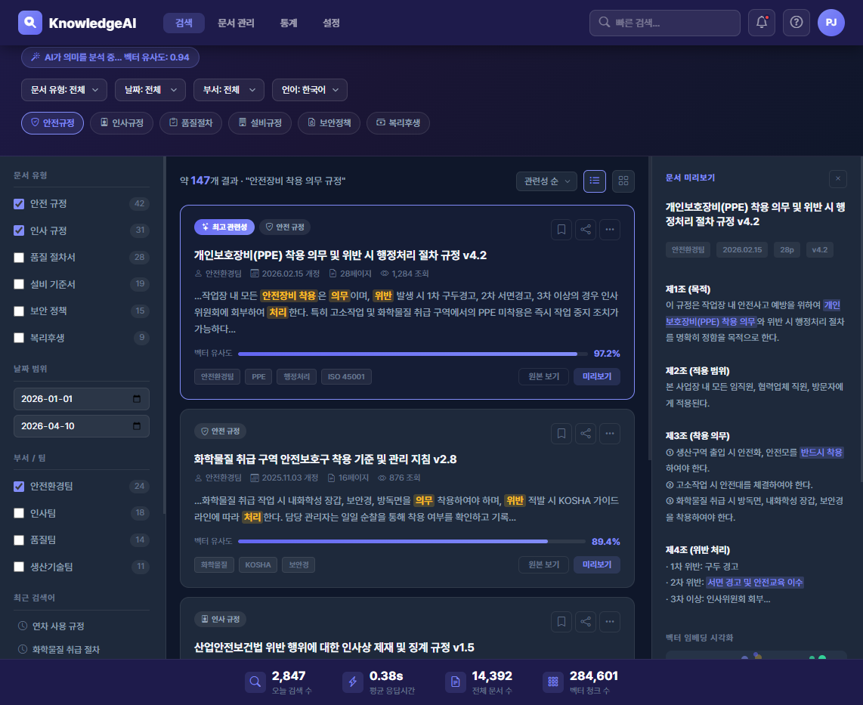Bookmark the 개인보호장비(PPE) result
The height and width of the screenshot is (705, 863).
(x=561, y=230)
